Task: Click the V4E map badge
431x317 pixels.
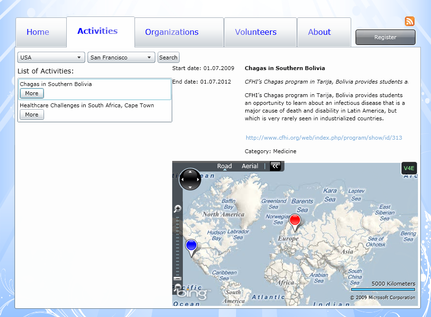Action: [409, 168]
